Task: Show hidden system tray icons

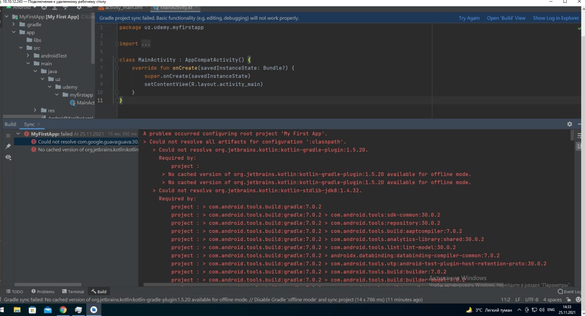Action: click(520, 310)
